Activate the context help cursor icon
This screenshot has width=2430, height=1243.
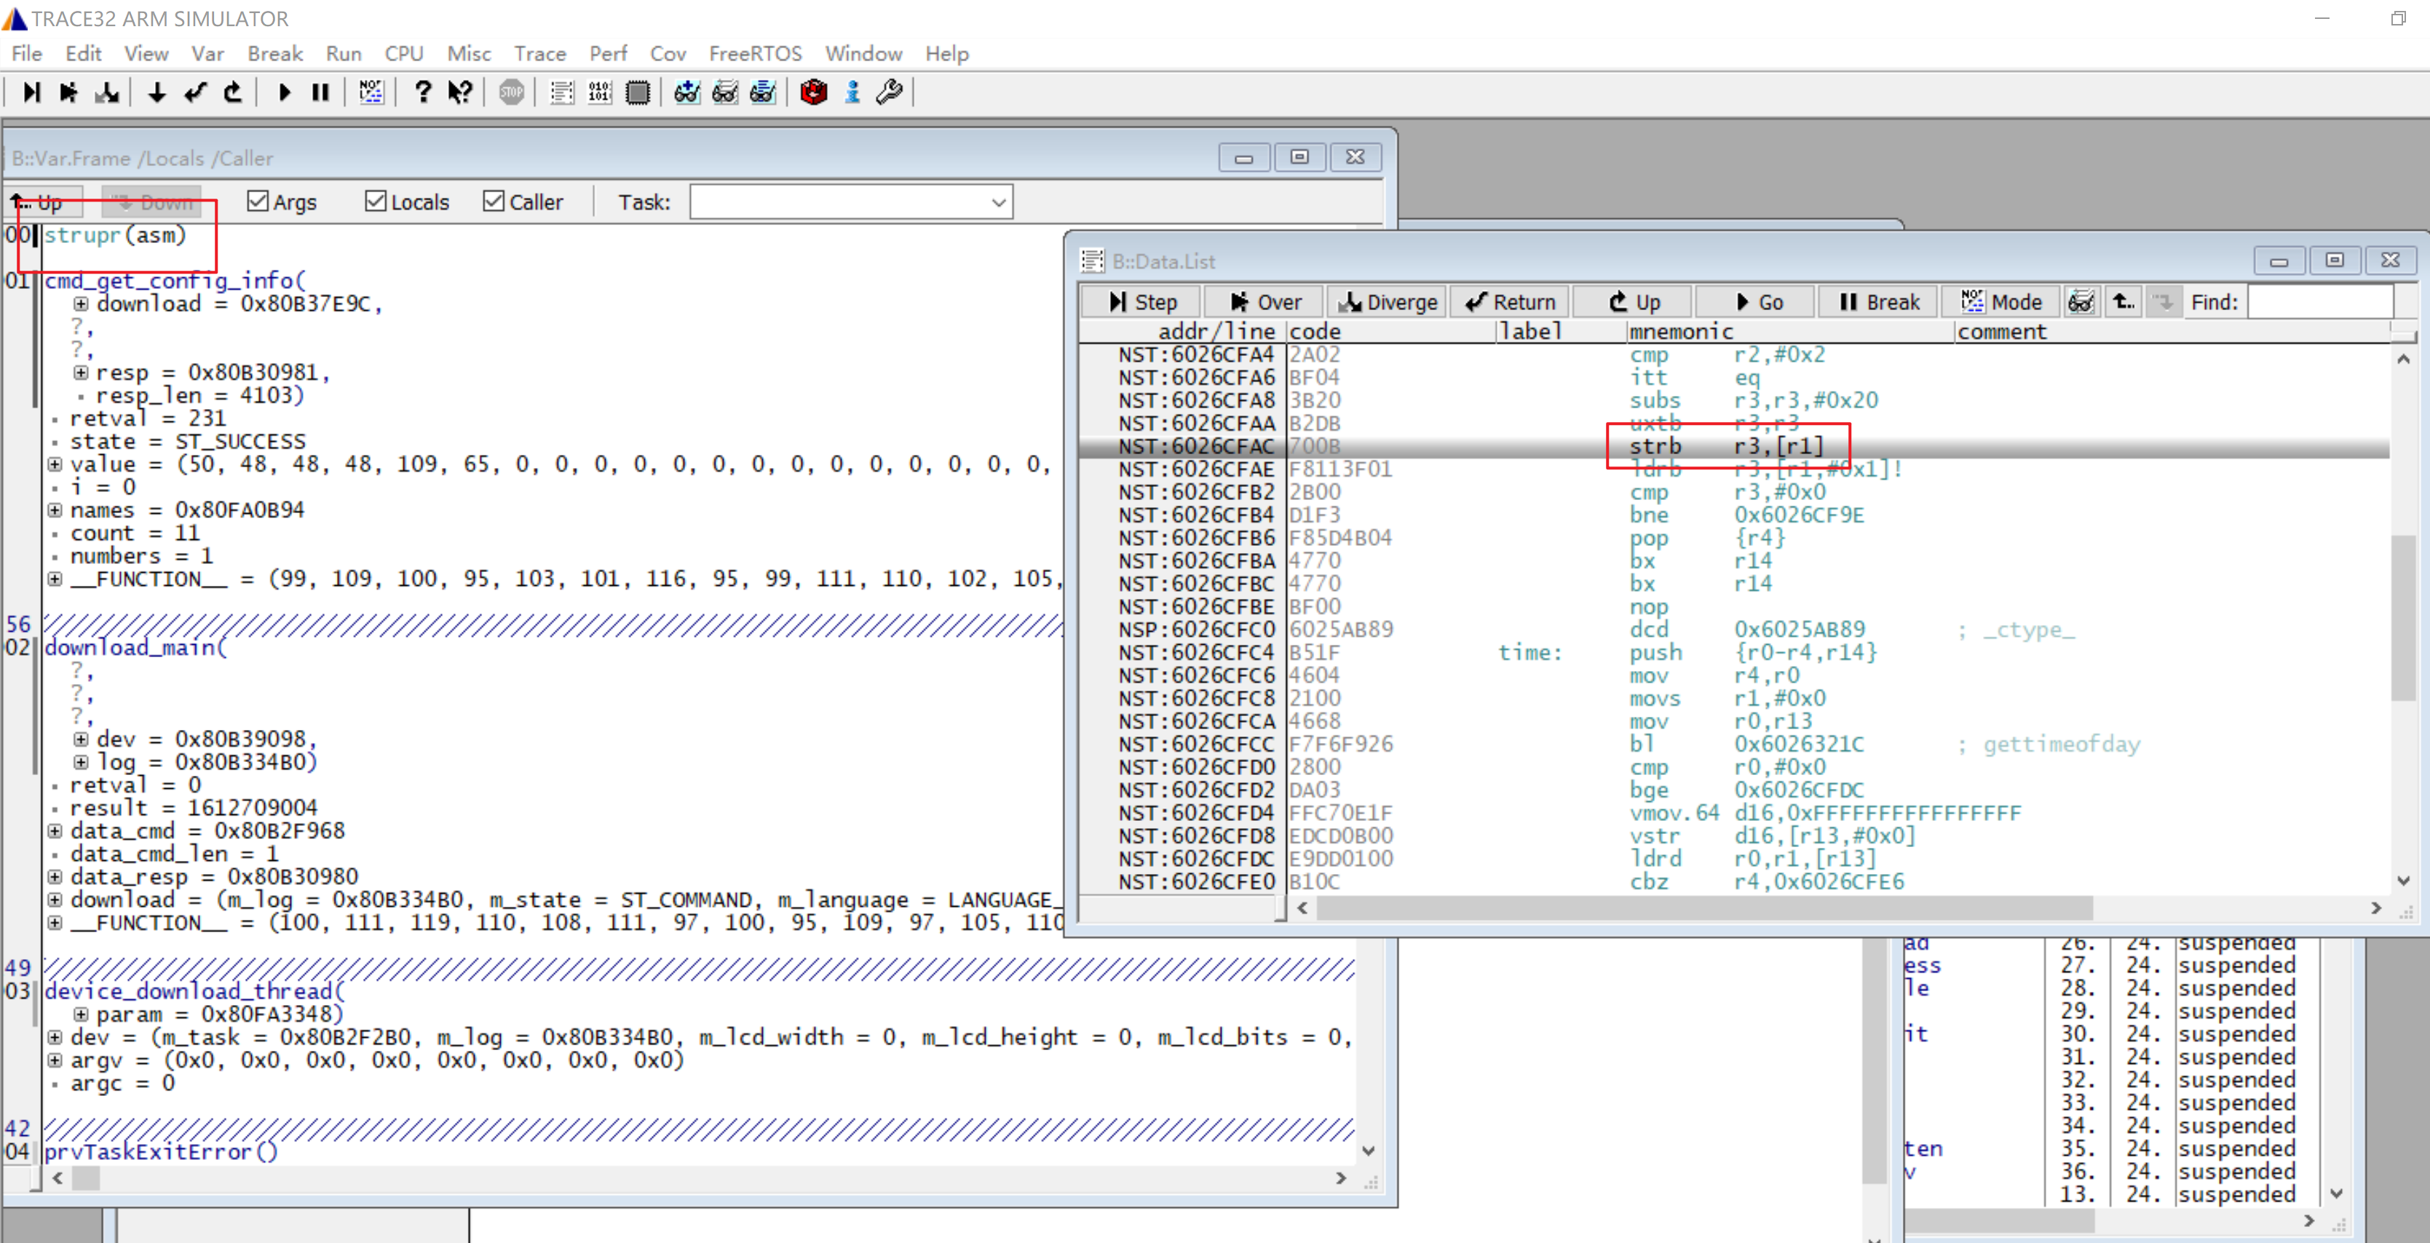[459, 92]
